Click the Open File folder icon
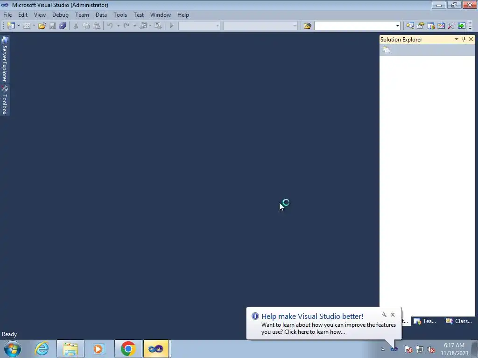Screen dimensions: 478x358 coord(42,26)
